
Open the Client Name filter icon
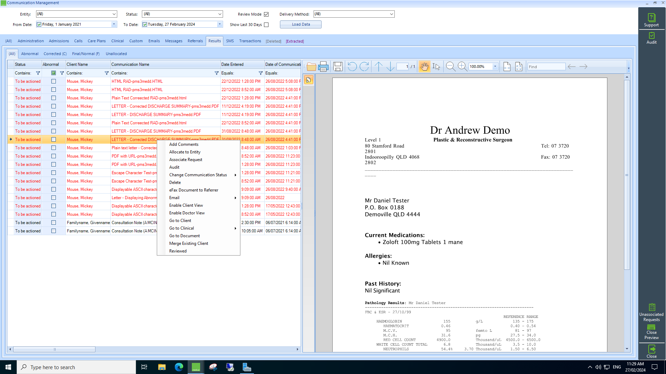point(106,73)
